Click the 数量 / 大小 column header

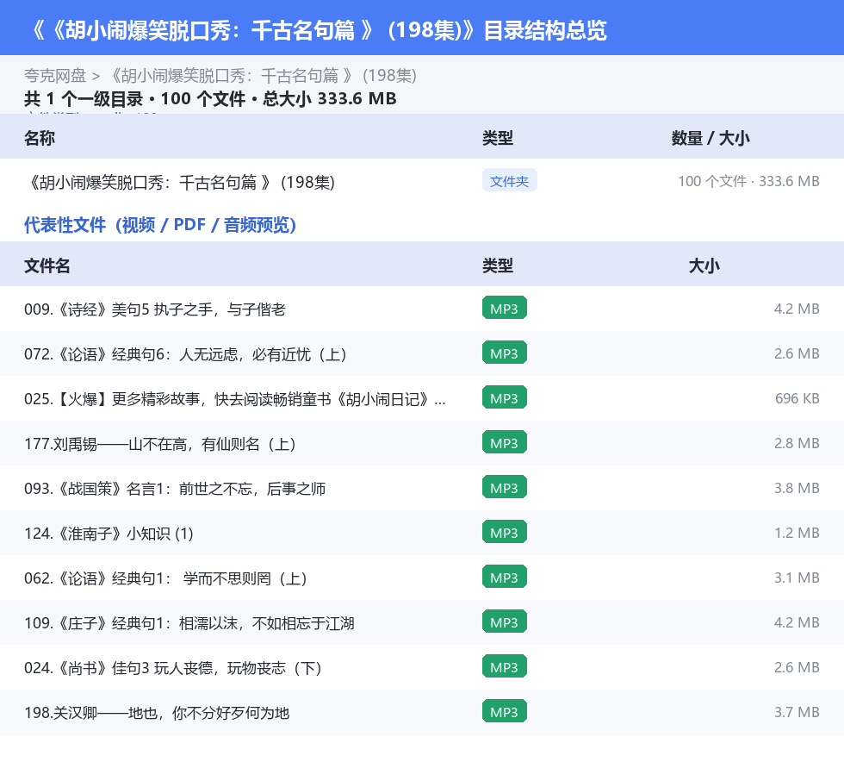(710, 138)
